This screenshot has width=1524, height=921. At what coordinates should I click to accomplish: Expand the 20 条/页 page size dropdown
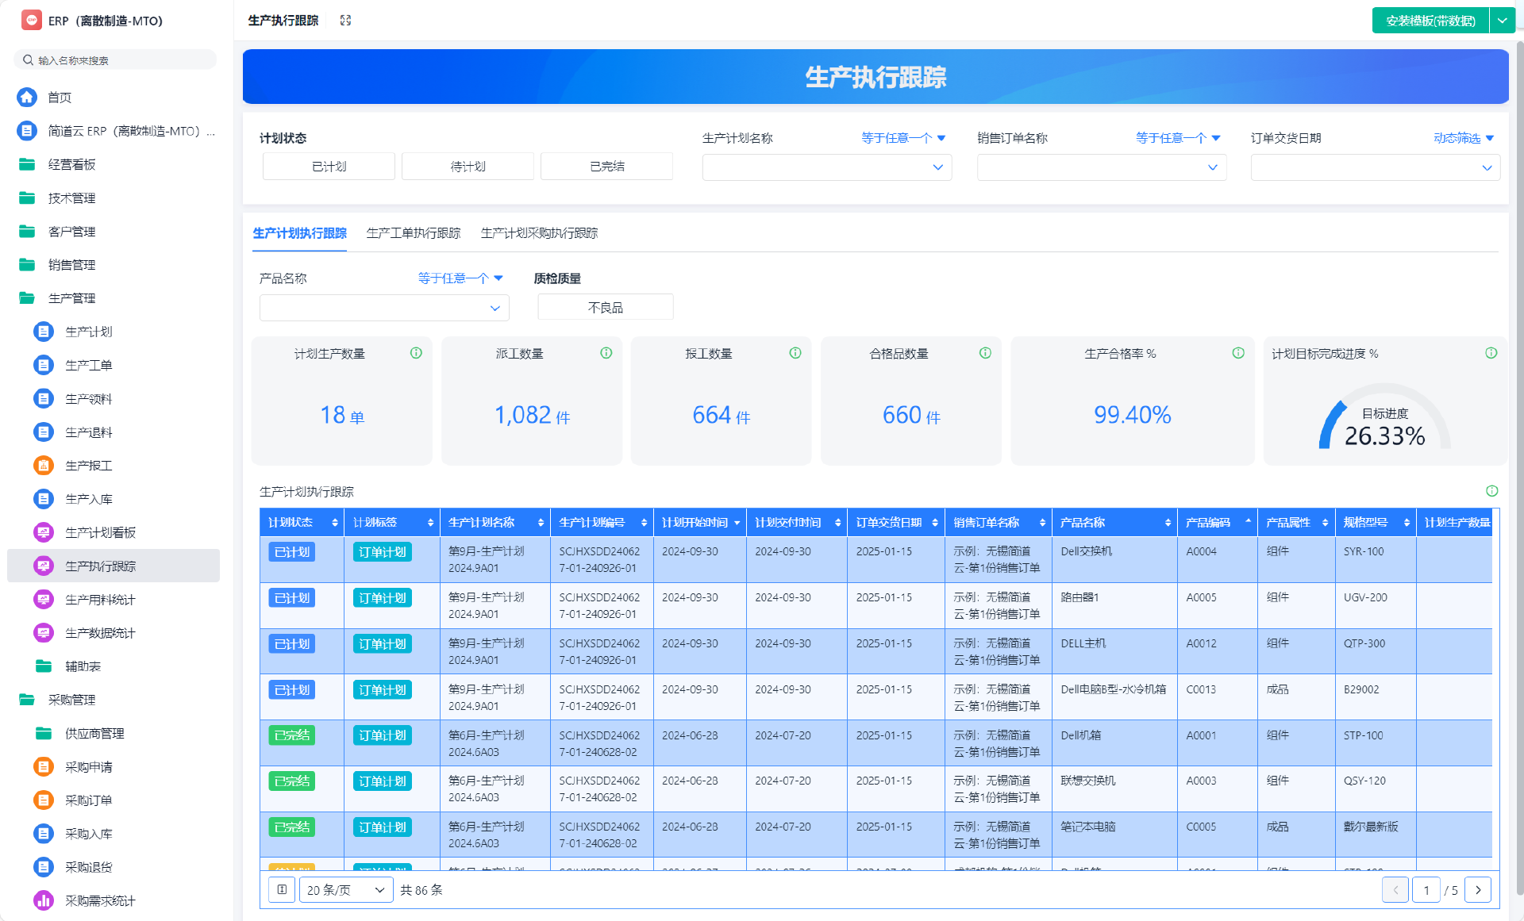point(346,890)
